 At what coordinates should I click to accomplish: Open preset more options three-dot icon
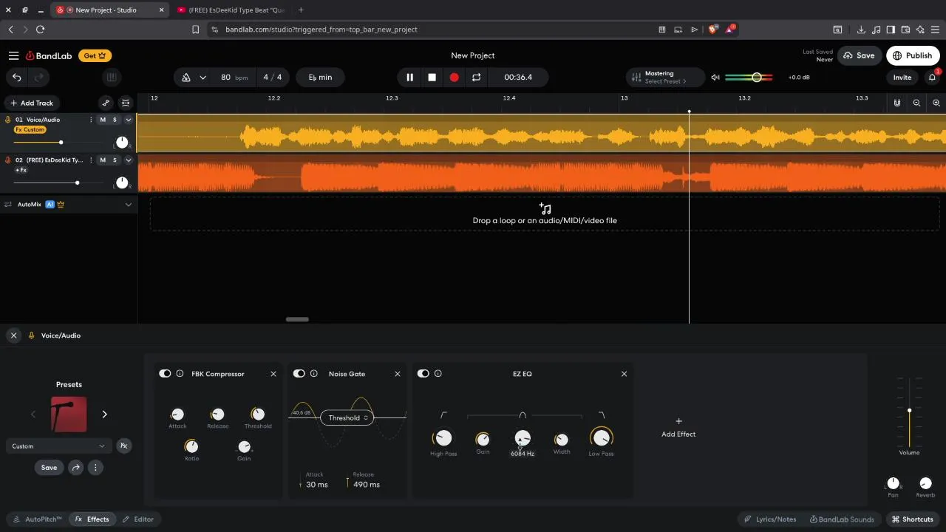coord(95,467)
